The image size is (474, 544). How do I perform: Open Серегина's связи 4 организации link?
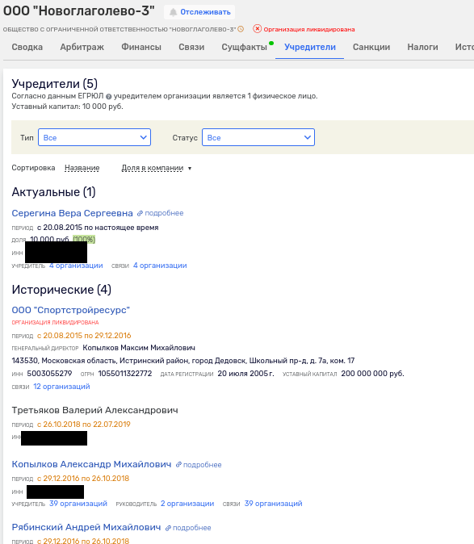pyautogui.click(x=160, y=266)
